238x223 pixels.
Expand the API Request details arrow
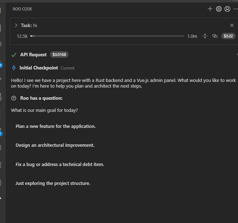click(x=237, y=55)
